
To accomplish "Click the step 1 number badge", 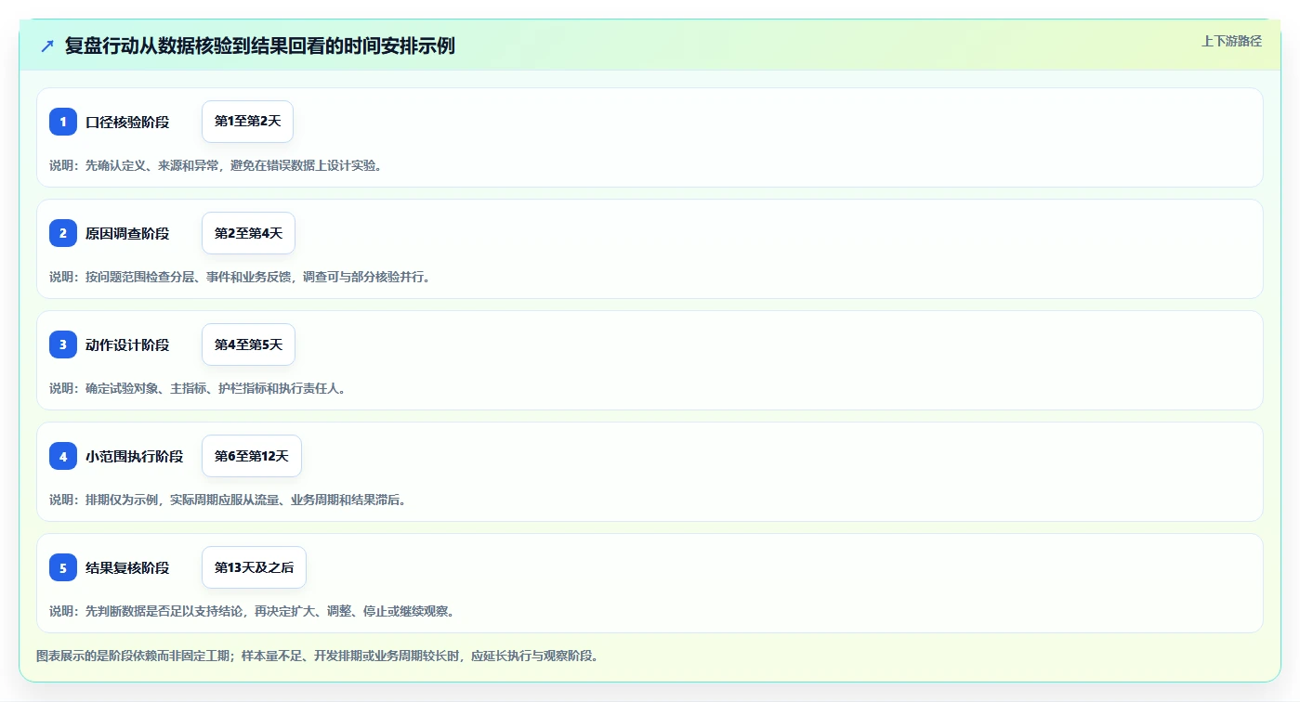I will 63,122.
